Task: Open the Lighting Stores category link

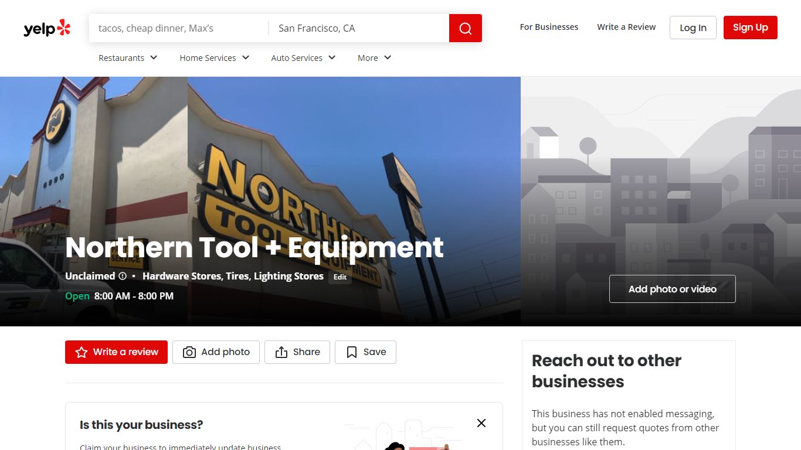Action: point(289,276)
